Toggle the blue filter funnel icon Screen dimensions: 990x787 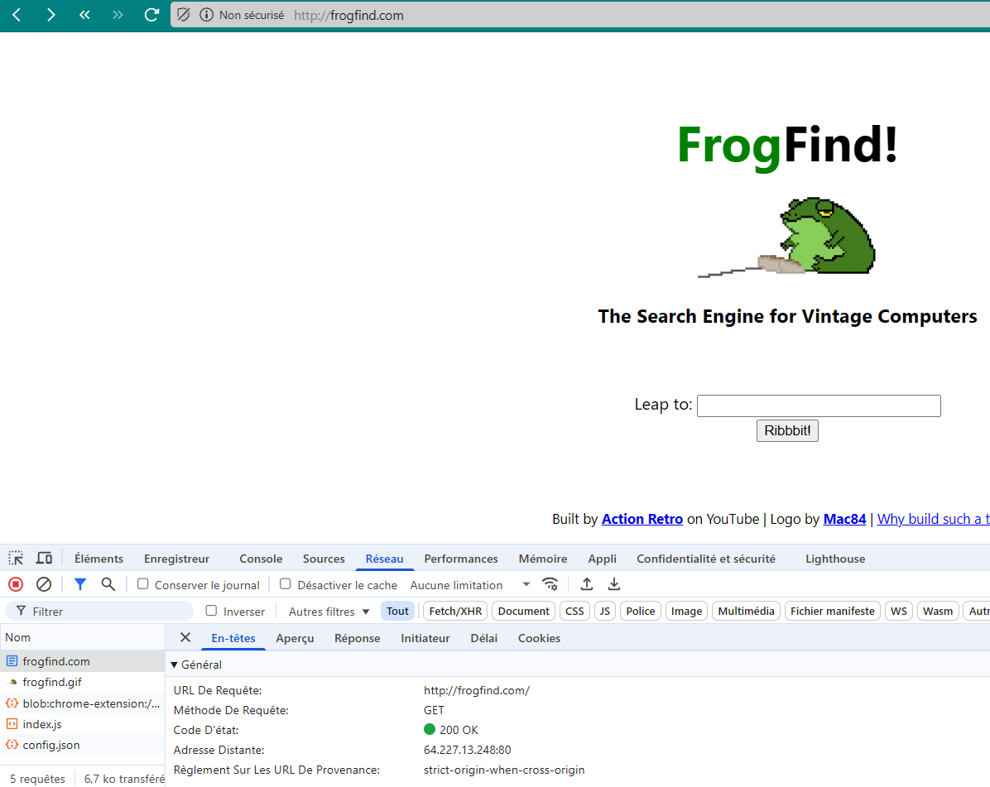coord(80,584)
